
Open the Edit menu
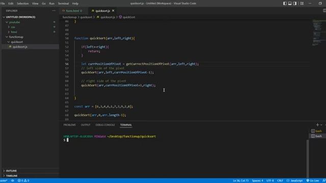point(11,4)
